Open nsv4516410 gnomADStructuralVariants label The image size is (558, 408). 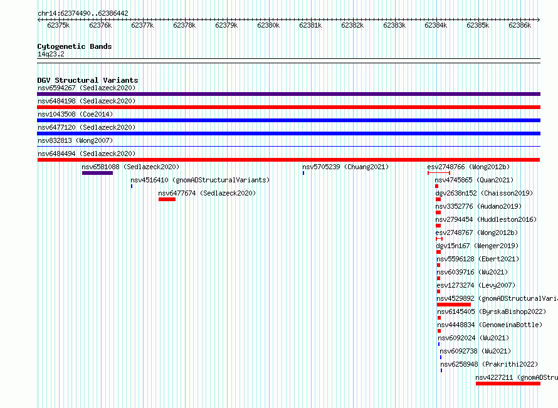pos(200,180)
